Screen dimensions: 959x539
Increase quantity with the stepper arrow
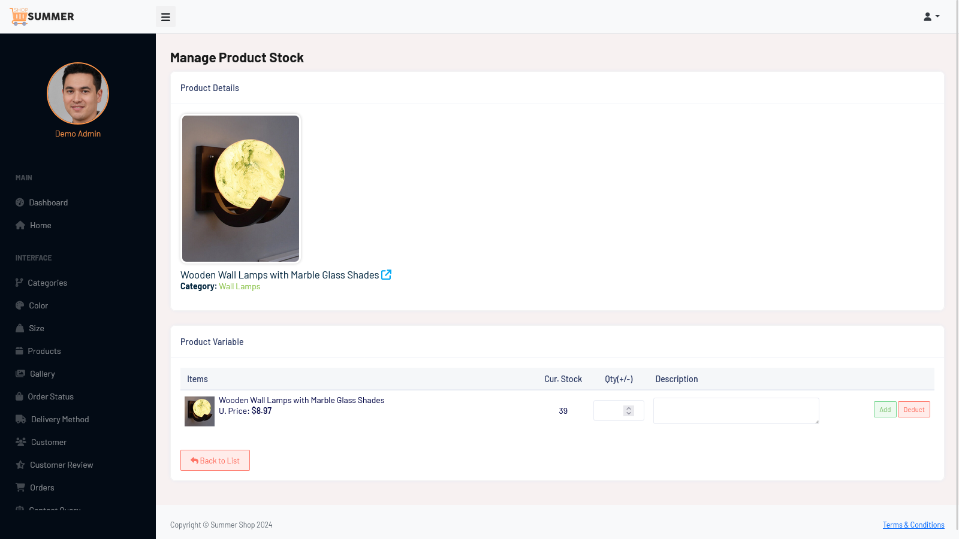point(629,408)
